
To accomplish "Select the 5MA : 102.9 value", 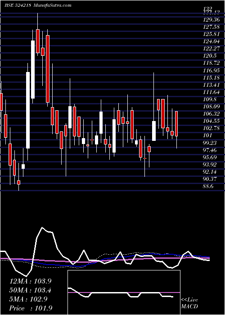I will click(28, 299).
